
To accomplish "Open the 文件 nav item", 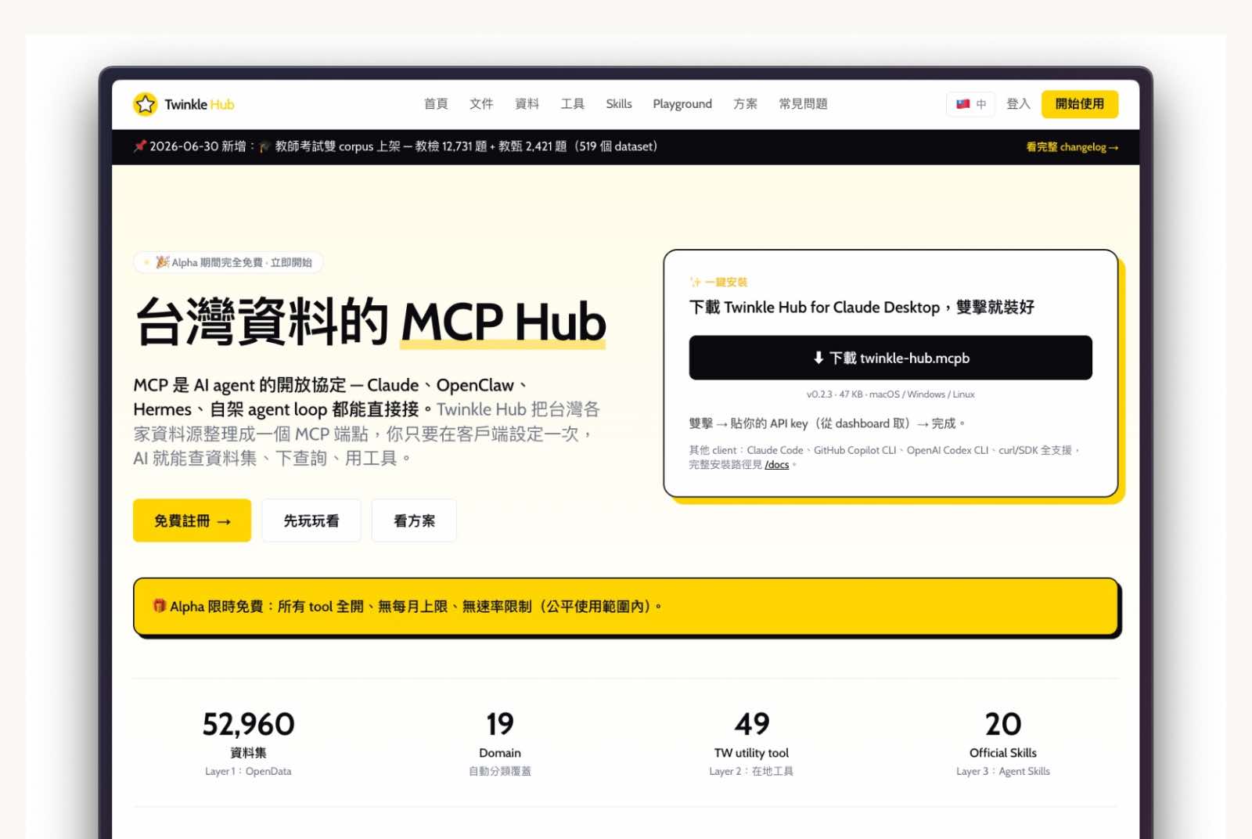I will click(481, 104).
